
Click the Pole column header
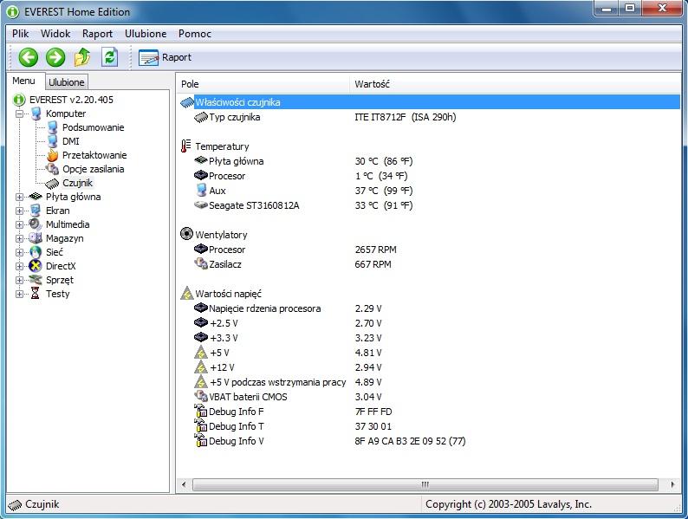pyautogui.click(x=263, y=84)
